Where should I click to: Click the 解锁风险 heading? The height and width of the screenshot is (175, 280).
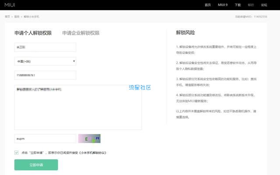[185, 32]
